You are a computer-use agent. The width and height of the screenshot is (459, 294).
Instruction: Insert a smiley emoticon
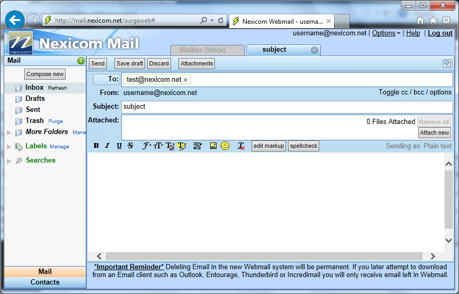point(225,146)
